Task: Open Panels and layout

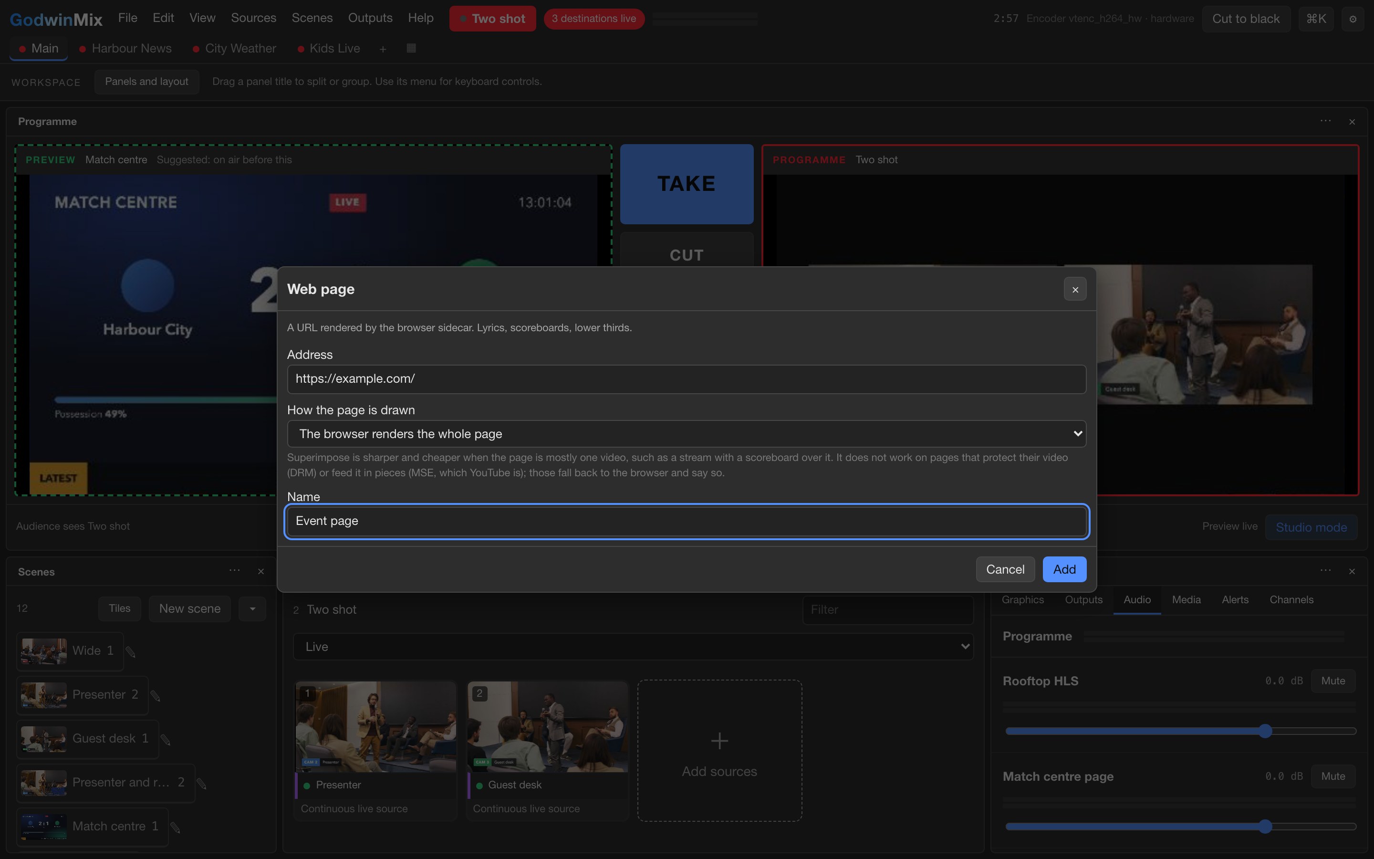Action: [146, 82]
